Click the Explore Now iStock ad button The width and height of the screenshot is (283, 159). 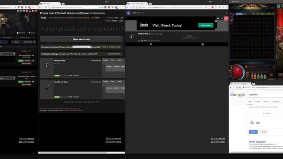pos(206,25)
